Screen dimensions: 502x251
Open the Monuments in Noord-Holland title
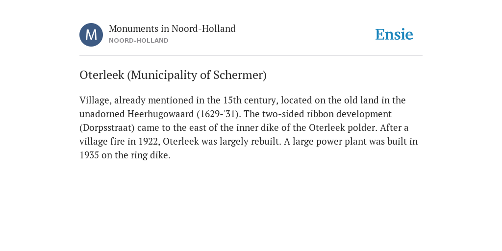tap(172, 29)
